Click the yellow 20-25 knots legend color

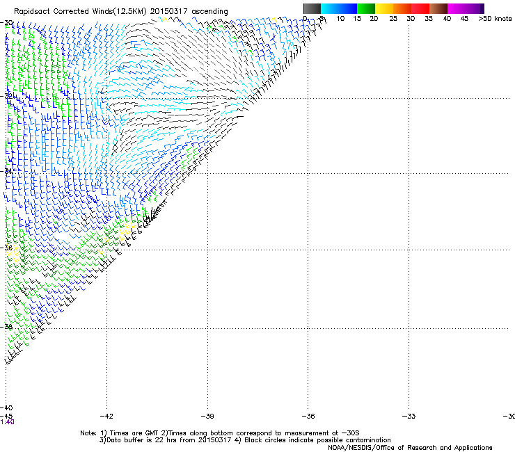coord(384,8)
